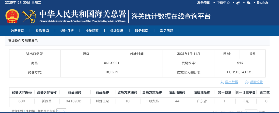Viewport: 279px width, 113px height.
Task: Click the return settings arrow icon
Action: point(246,82)
